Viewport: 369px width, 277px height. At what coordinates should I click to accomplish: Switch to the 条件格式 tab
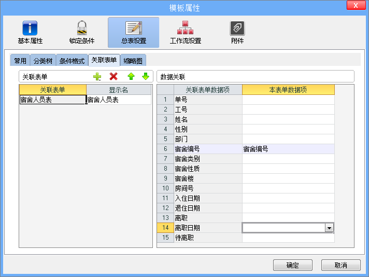point(72,61)
